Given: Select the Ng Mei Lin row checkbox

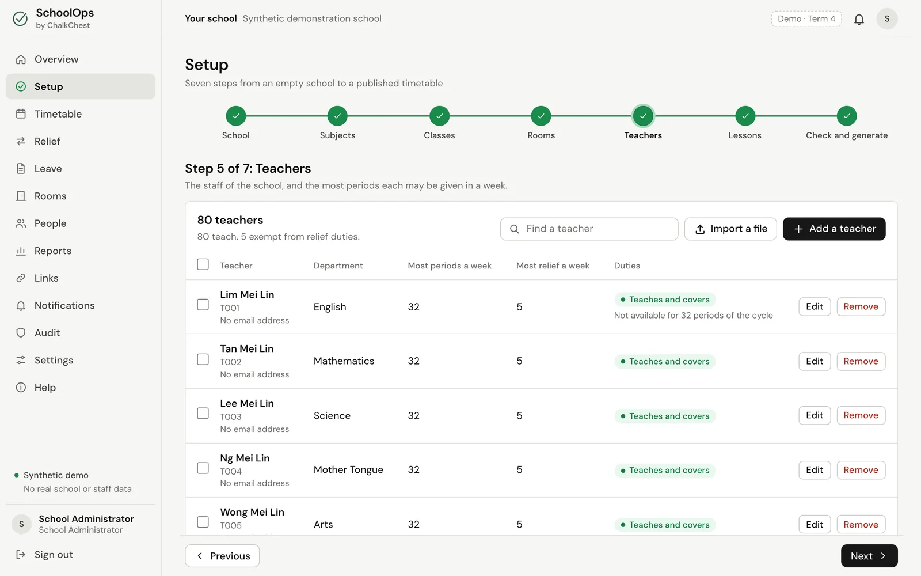Looking at the screenshot, I should pos(203,468).
